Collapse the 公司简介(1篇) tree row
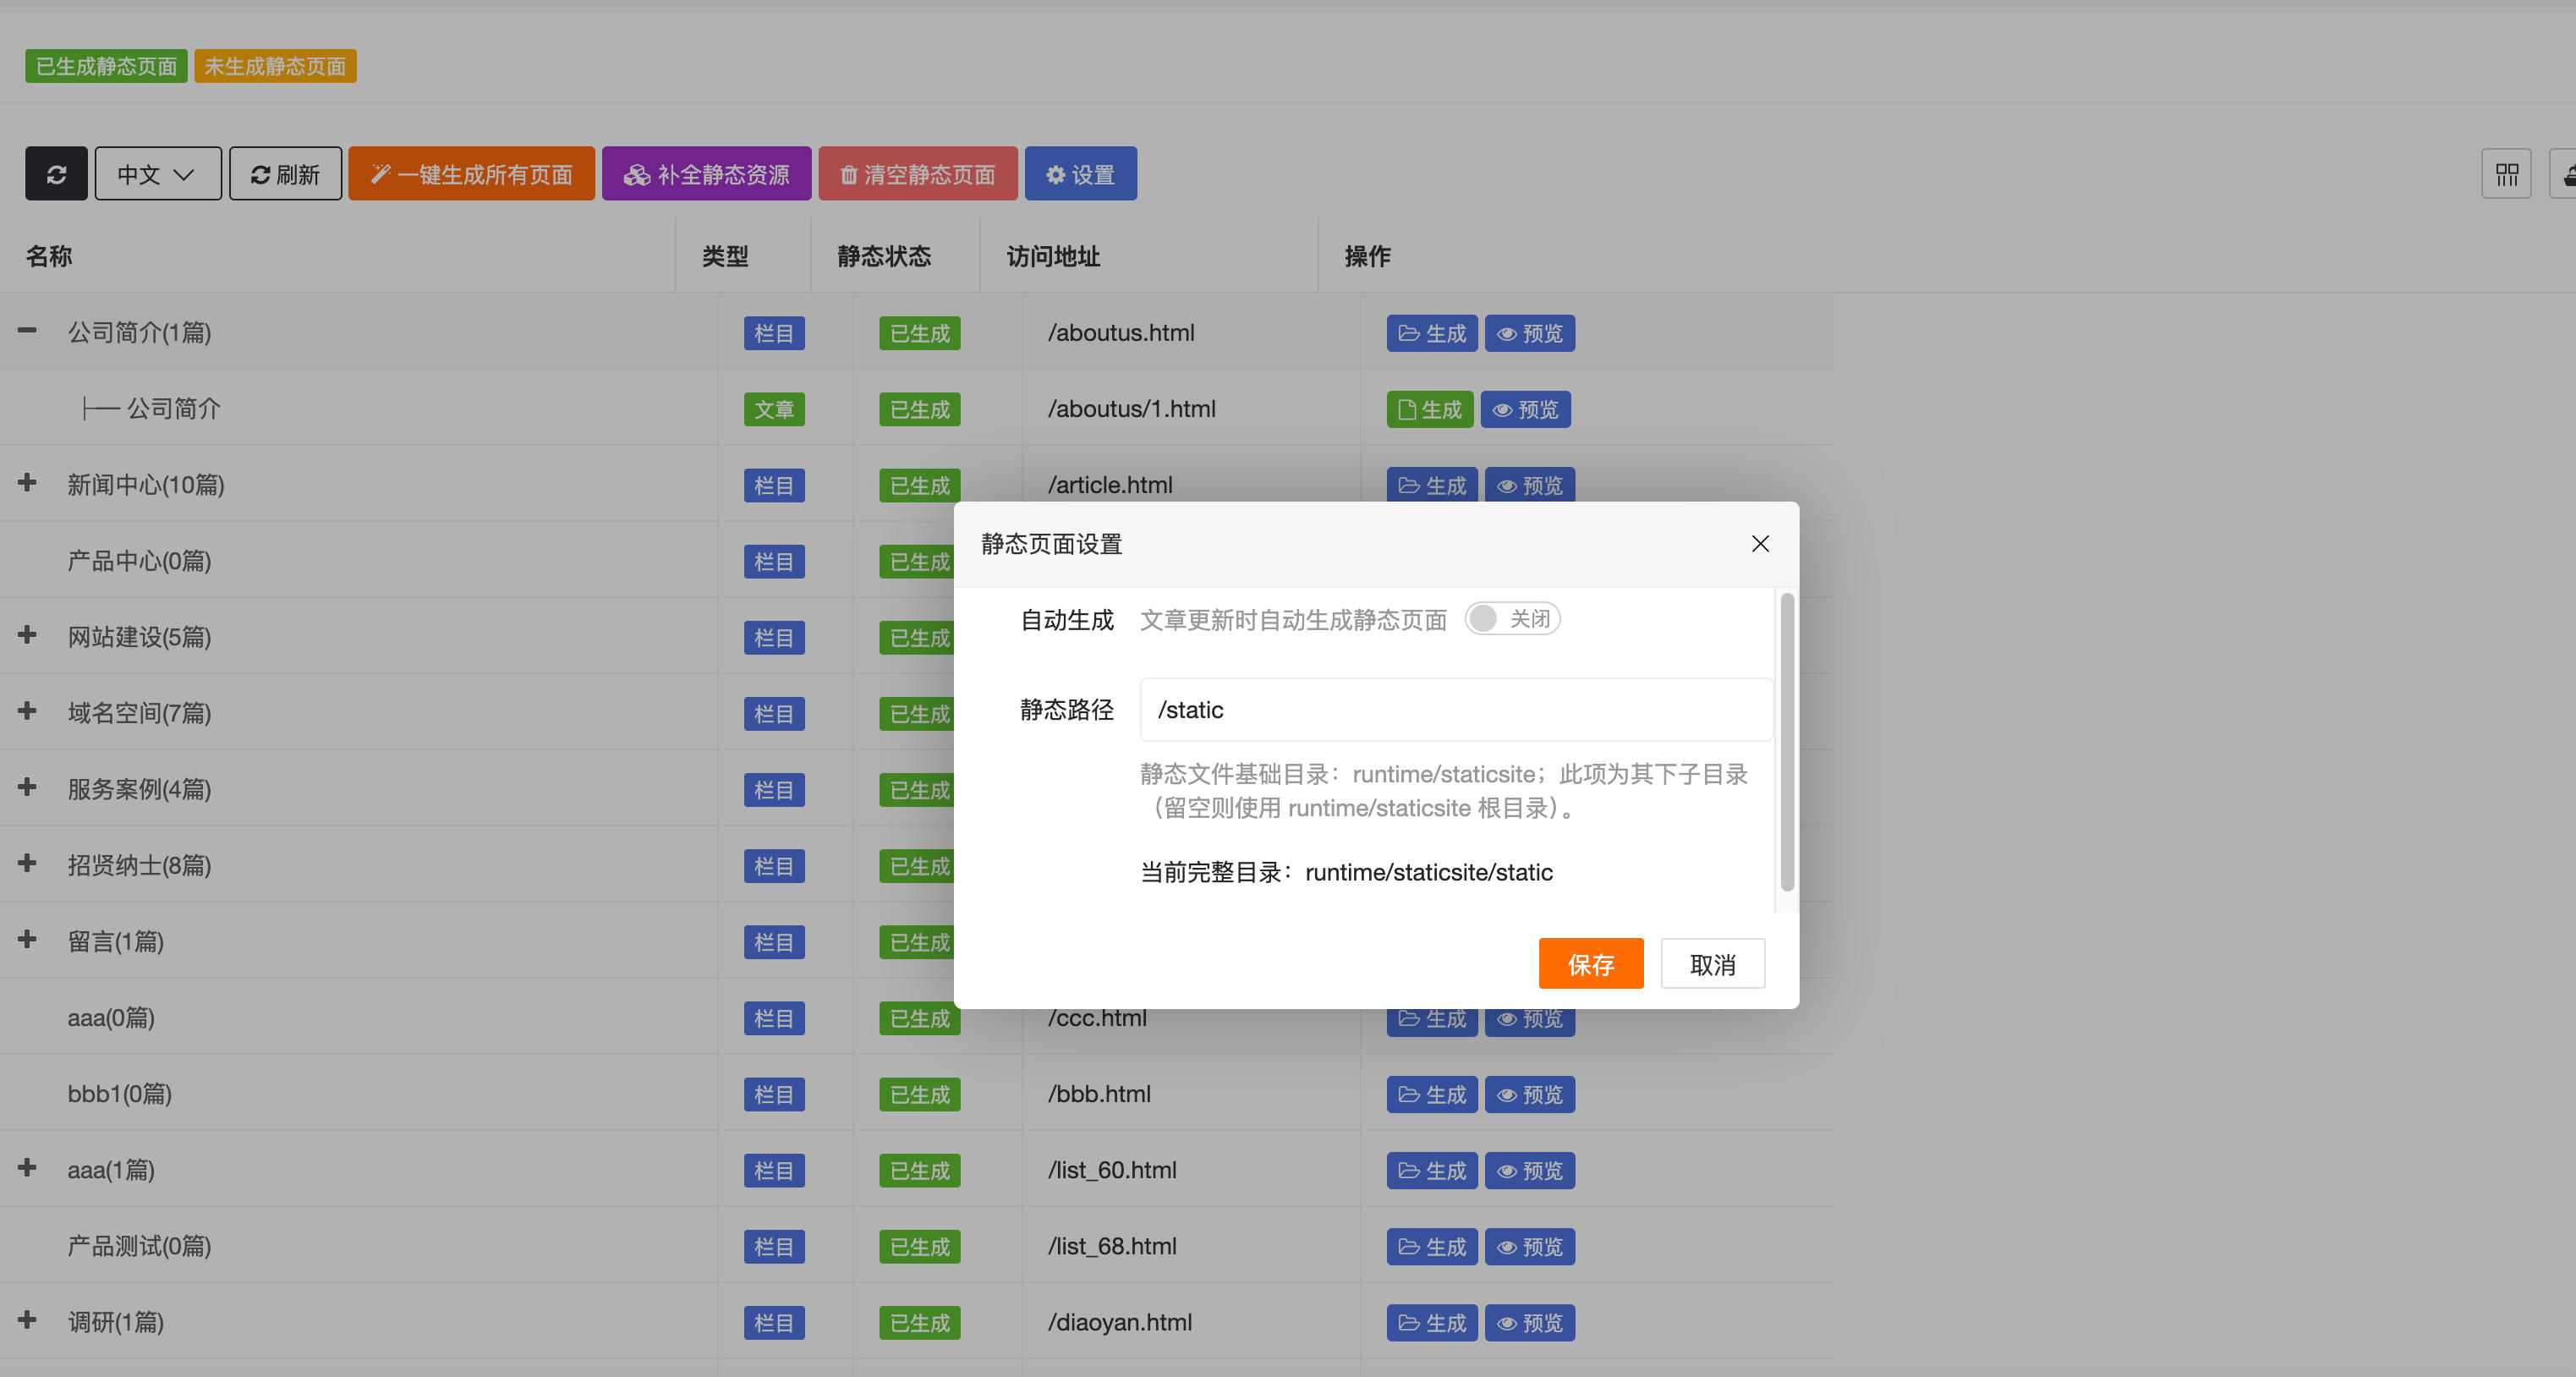 click(26, 331)
